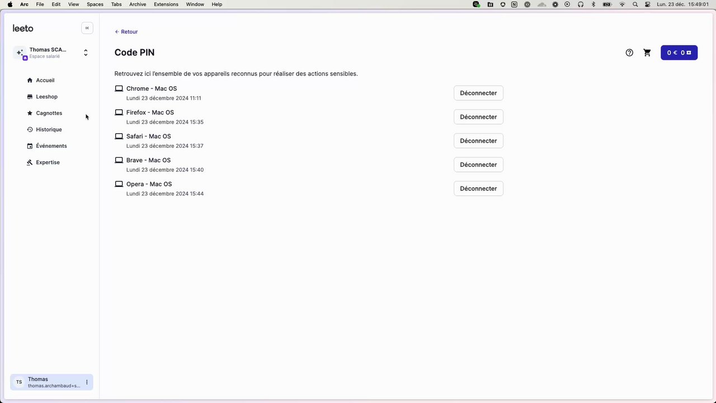
Task: Disconnect the Safari - Mac OS device
Action: click(x=478, y=141)
